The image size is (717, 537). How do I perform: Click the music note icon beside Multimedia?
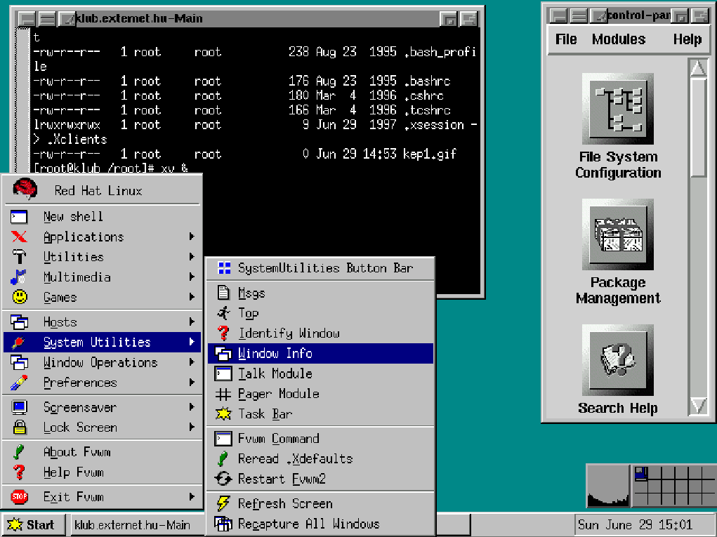[19, 277]
